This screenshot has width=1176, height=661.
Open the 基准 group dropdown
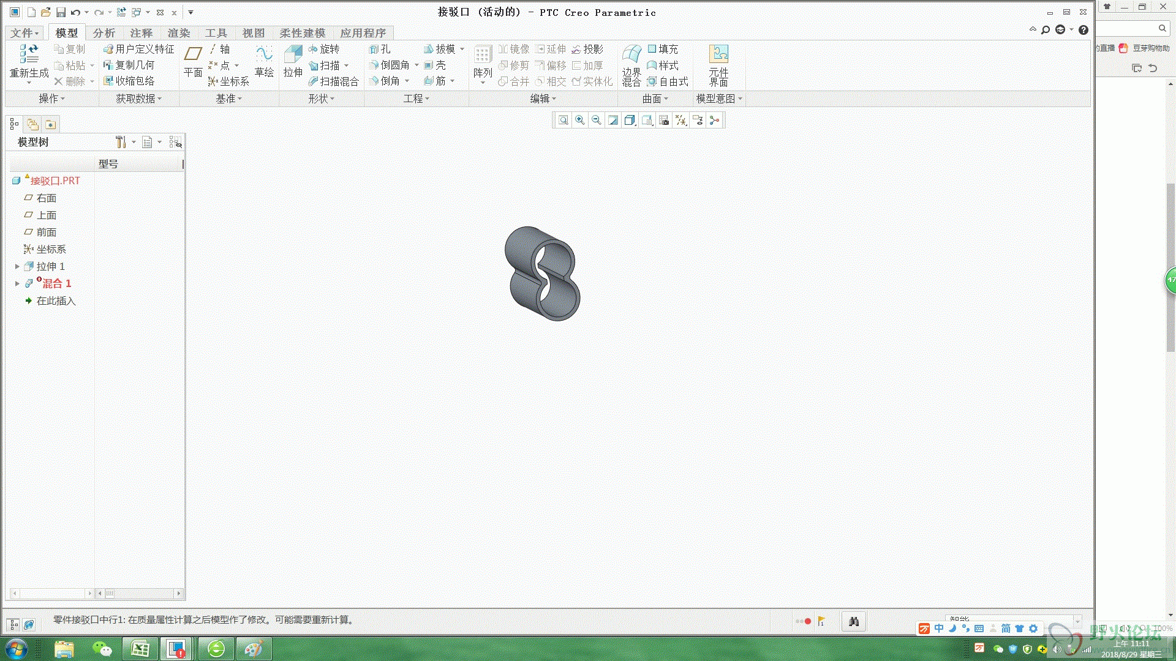tap(229, 99)
